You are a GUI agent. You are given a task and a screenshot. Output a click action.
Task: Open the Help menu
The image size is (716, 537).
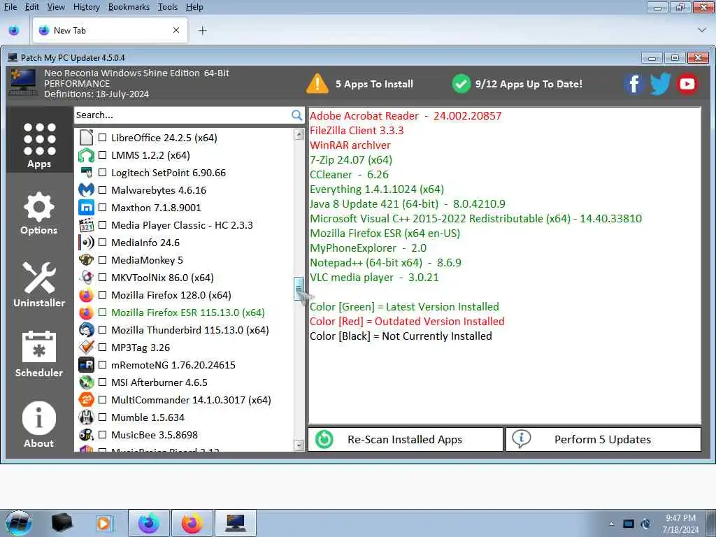tap(194, 7)
